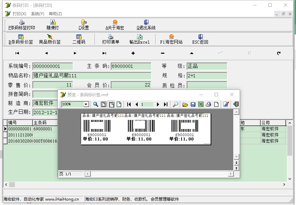Open 帮助(Z) menu
Viewport: 296px width, 205px height.
[x=55, y=14]
